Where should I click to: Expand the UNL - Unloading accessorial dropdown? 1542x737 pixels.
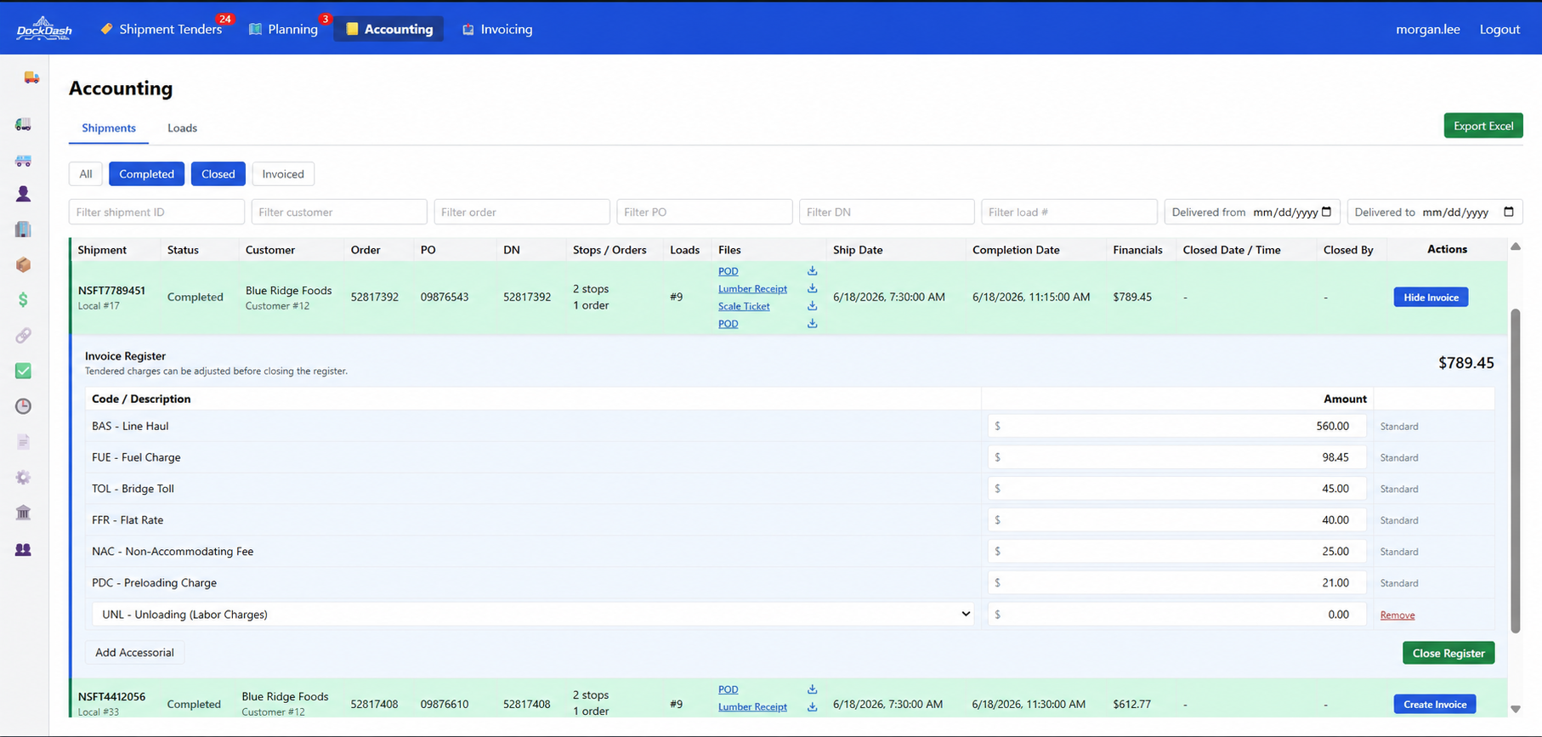coord(533,614)
